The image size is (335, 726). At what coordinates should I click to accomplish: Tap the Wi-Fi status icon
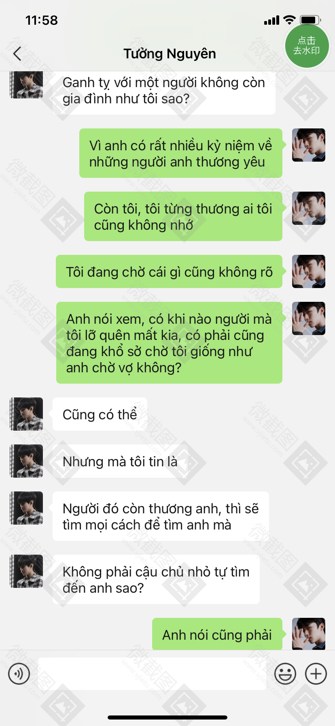coord(289,20)
